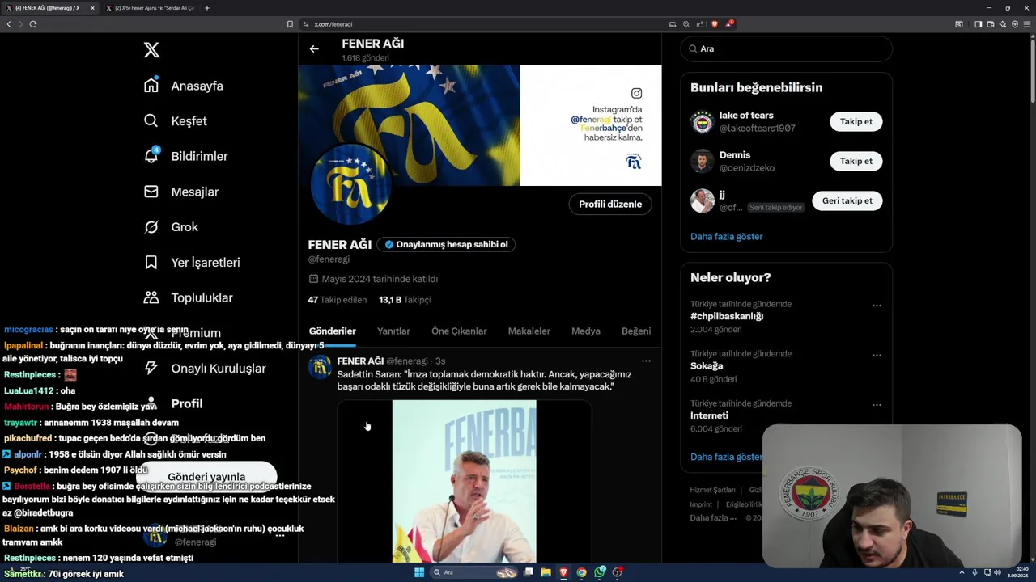Open Keşfet search icon in sidebar
The image size is (1036, 582).
(151, 120)
